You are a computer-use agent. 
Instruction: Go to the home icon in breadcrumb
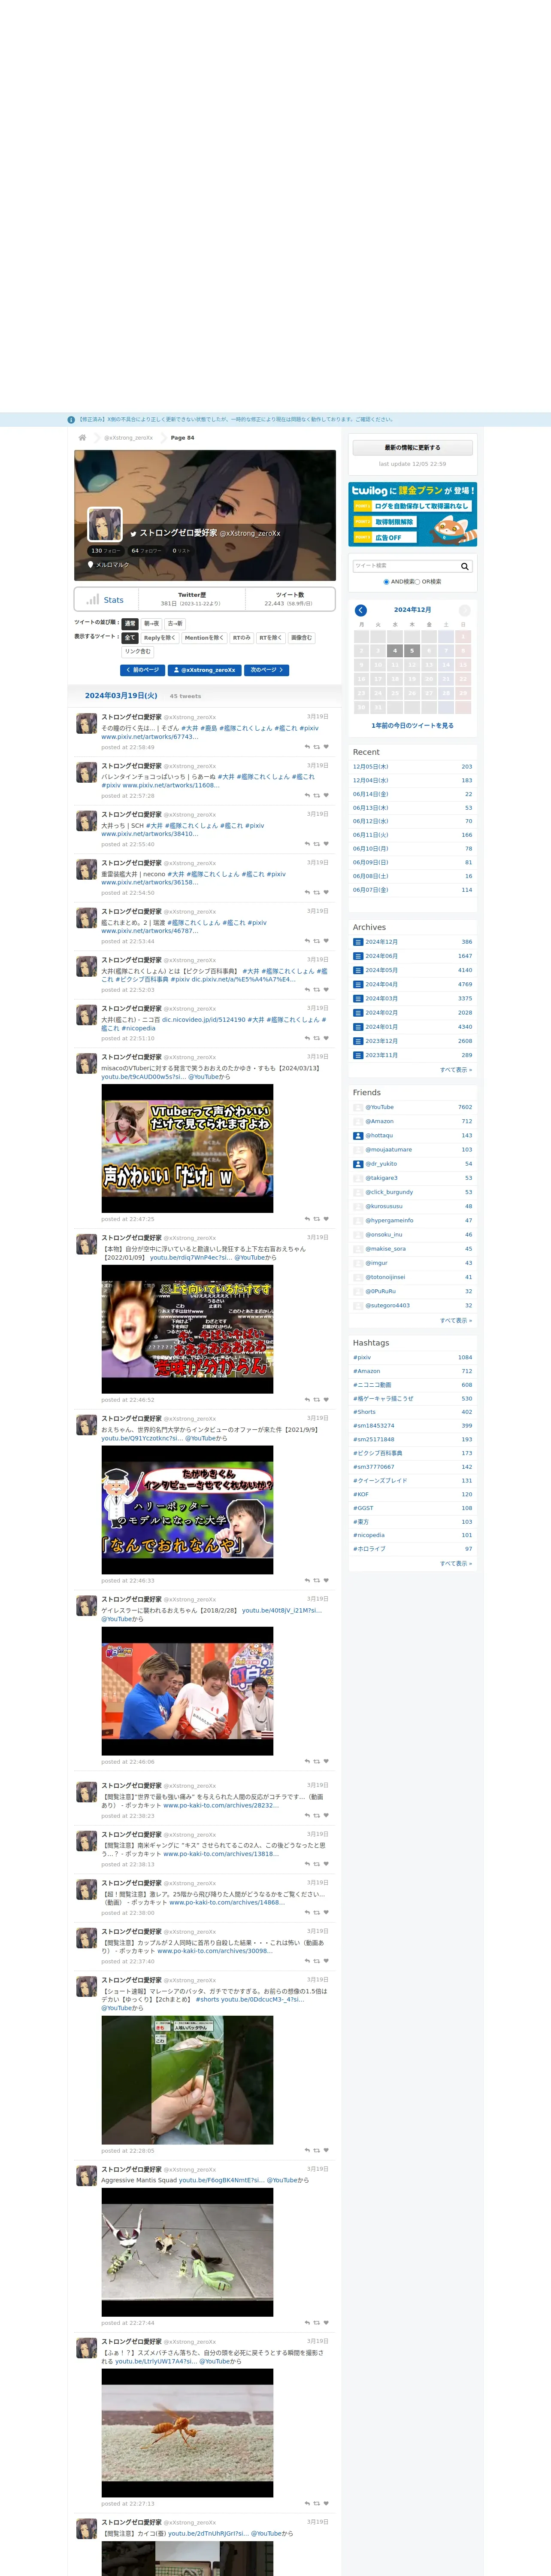(x=82, y=437)
